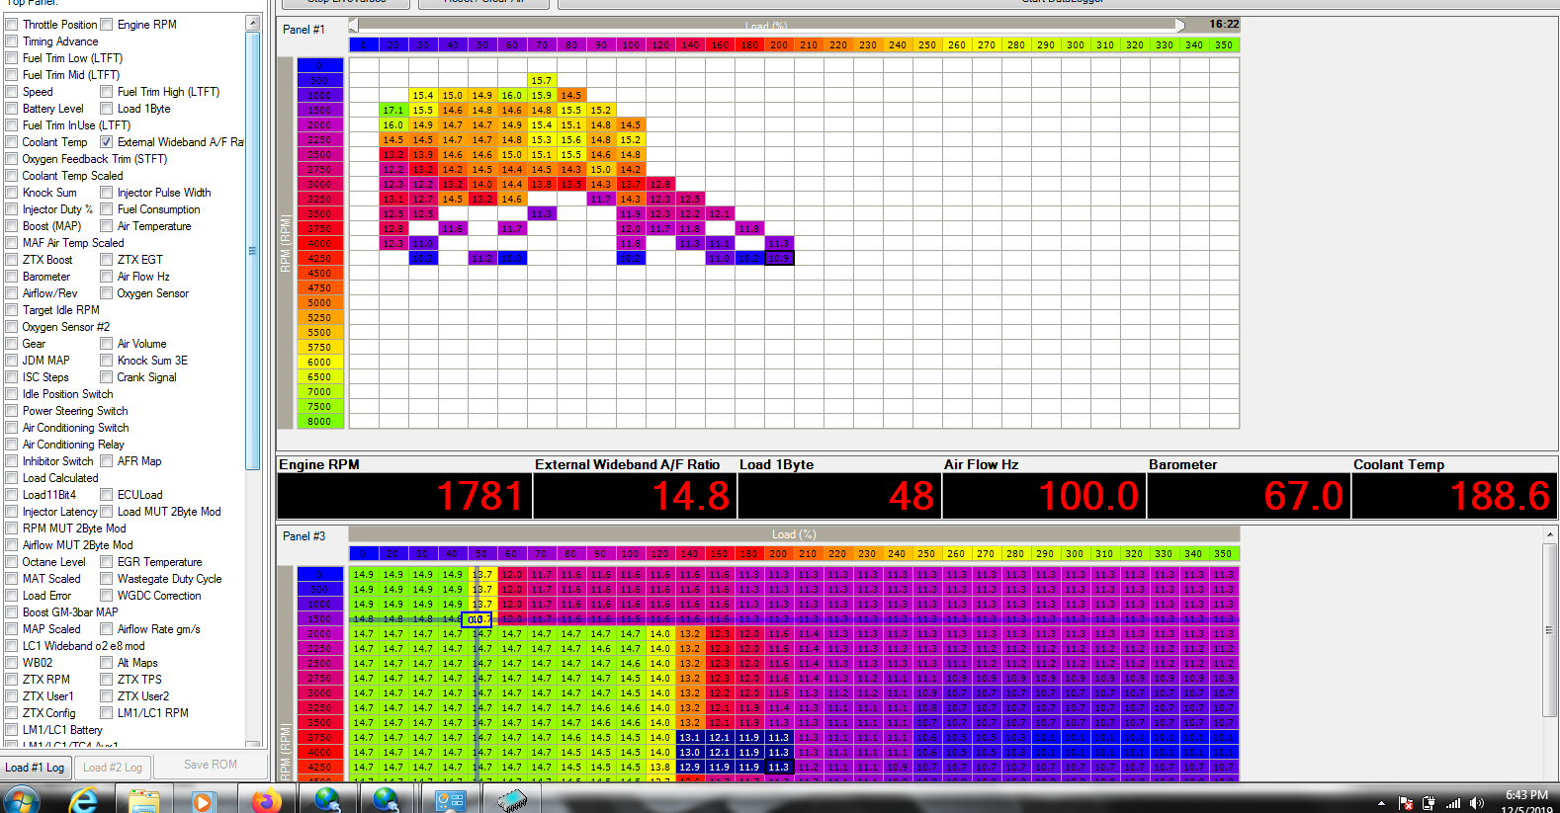Viewport: 1560px width, 813px height.
Task: Click the chip-shaped EvoScan taskbar icon
Action: [512, 800]
